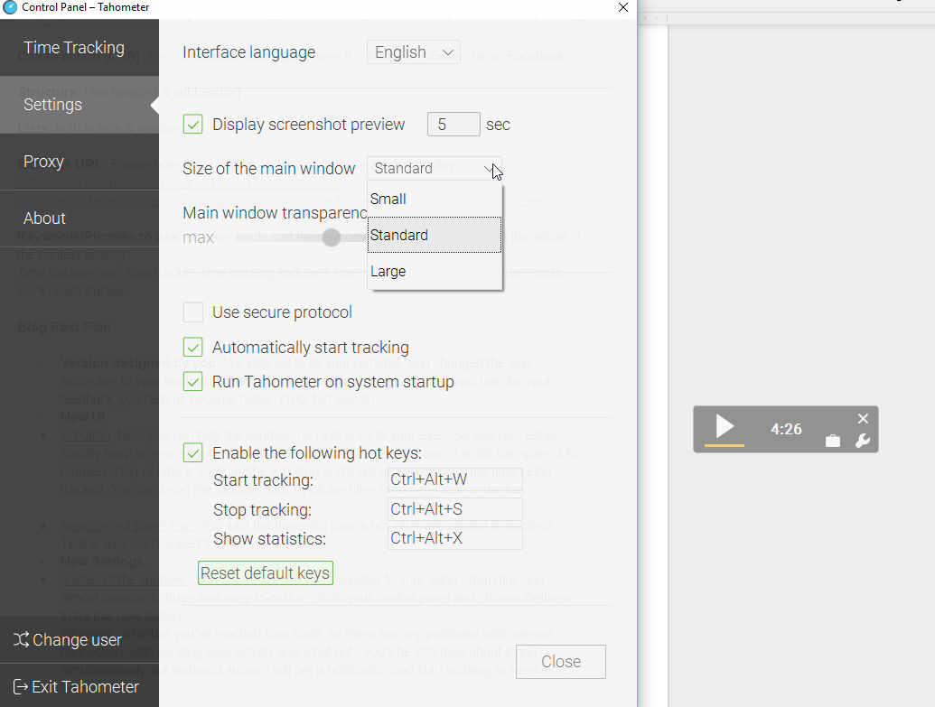Click the Tahometer logo in title bar

click(10, 7)
